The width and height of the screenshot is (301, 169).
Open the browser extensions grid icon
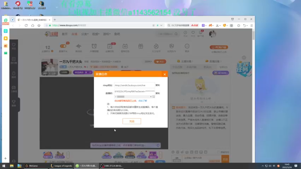[231, 26]
